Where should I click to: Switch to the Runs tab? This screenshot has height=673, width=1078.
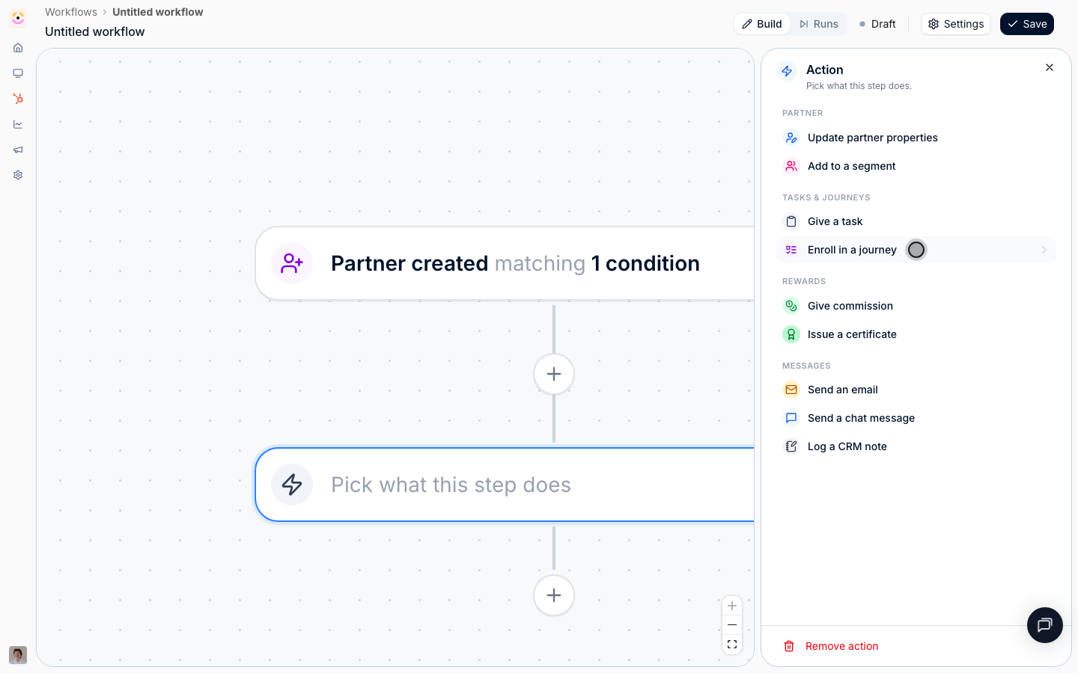coord(819,24)
